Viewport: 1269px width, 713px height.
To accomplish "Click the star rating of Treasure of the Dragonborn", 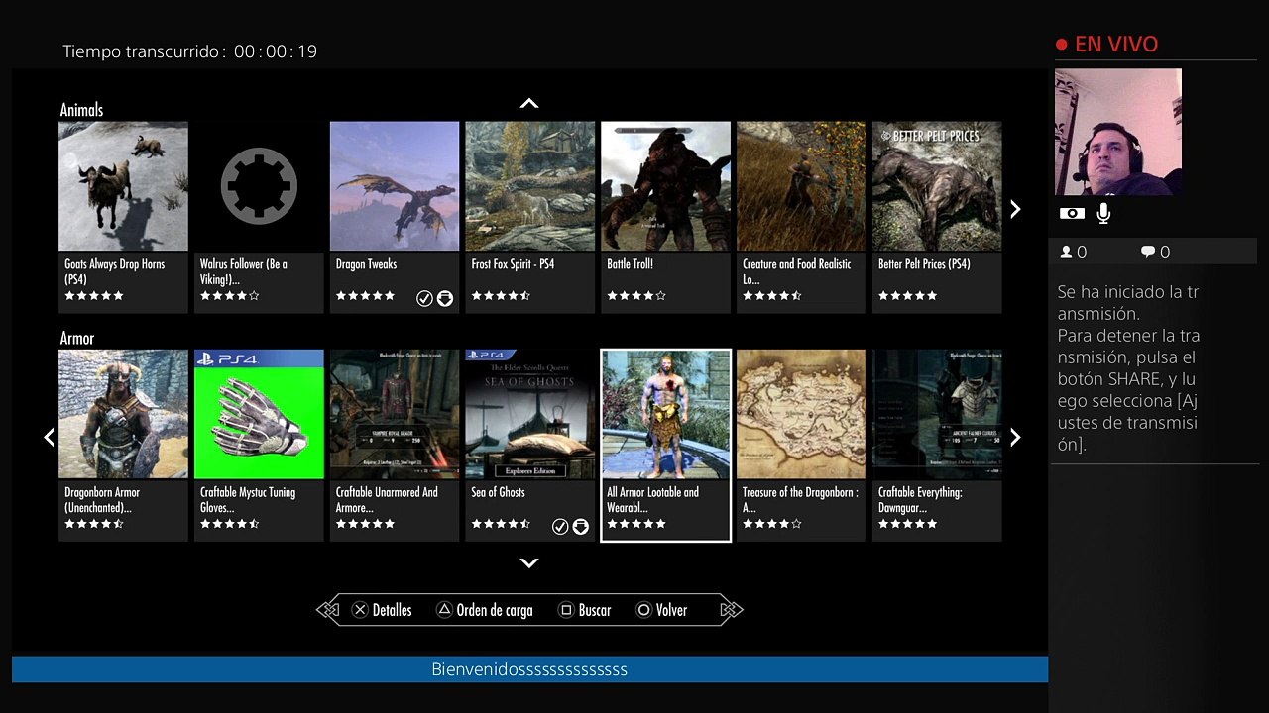I will (772, 524).
